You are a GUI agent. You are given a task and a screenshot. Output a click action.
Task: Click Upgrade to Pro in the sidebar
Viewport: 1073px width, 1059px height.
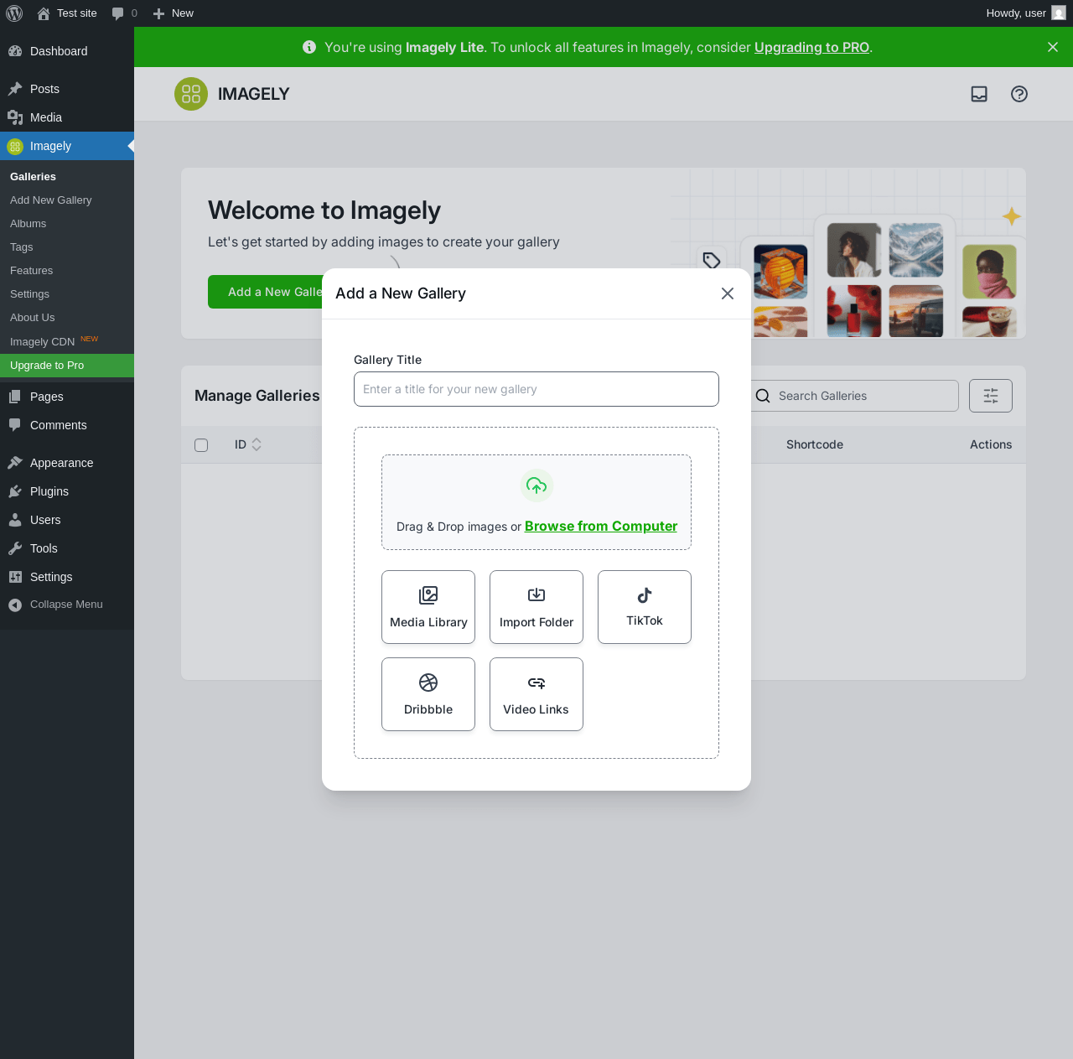[67, 366]
